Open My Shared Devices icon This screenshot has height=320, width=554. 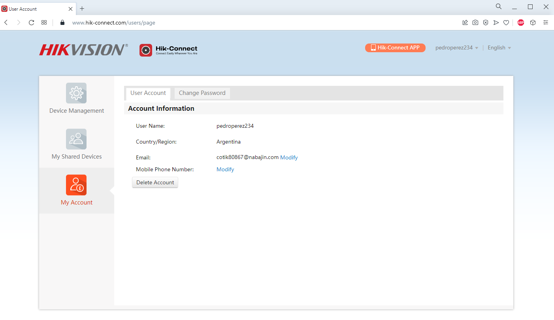click(76, 139)
